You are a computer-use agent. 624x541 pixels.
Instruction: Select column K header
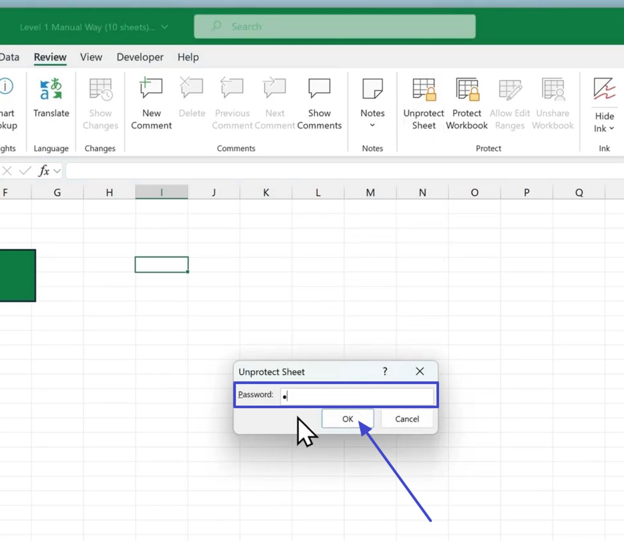click(x=266, y=193)
